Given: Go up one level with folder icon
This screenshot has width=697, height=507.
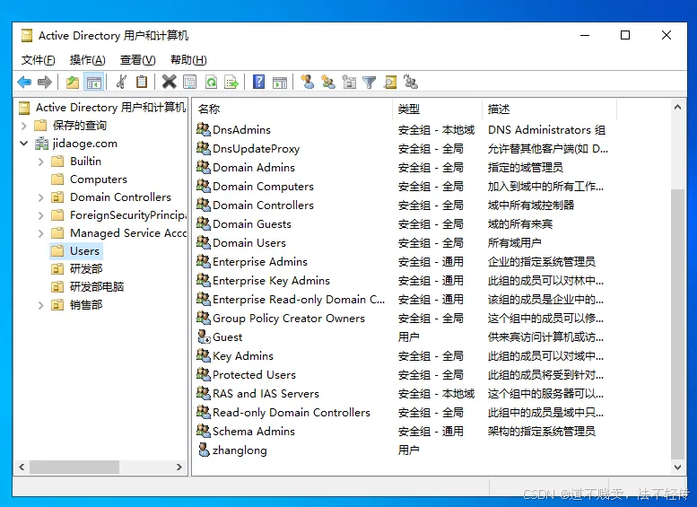Looking at the screenshot, I should 73,82.
